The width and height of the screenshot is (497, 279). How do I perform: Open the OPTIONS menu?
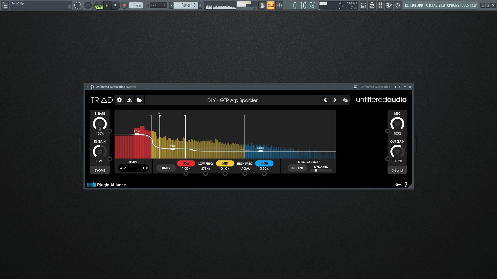pos(453,5)
